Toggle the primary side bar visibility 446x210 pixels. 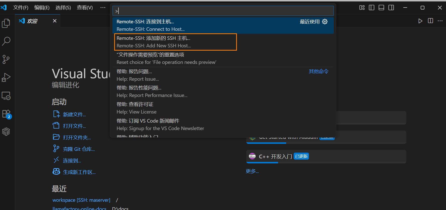(371, 8)
